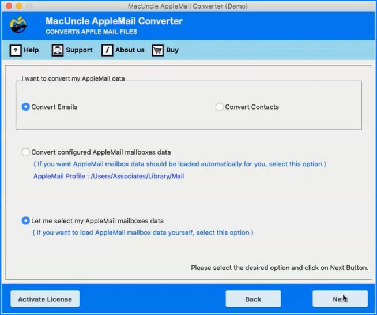Go back with the Back button
The image size is (377, 315).
pos(253,299)
